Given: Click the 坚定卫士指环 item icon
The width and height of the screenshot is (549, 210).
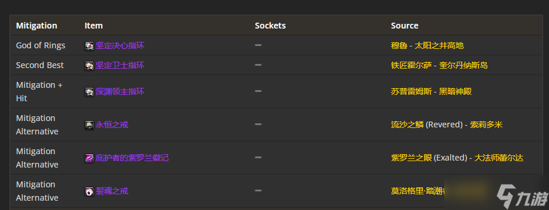Looking at the screenshot, I should [90, 66].
